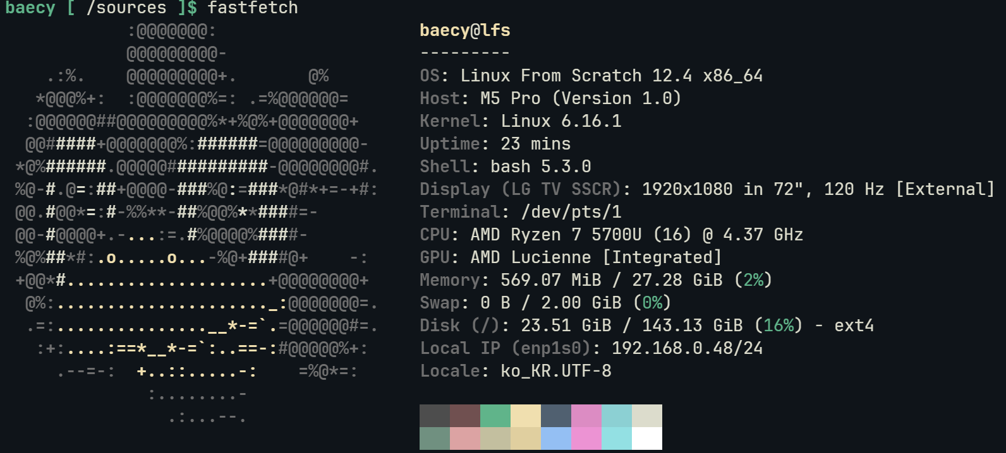The height and width of the screenshot is (453, 1006).
Task: Click the CPU line with AMD Ryzen 7 5700U
Action: pos(611,235)
